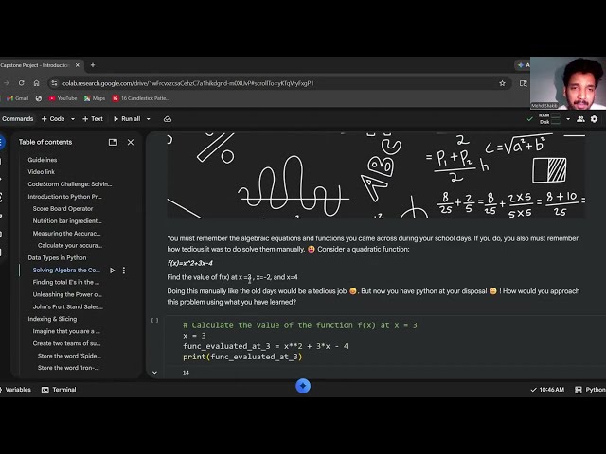Pop out the Table of contents panel

tap(113, 143)
